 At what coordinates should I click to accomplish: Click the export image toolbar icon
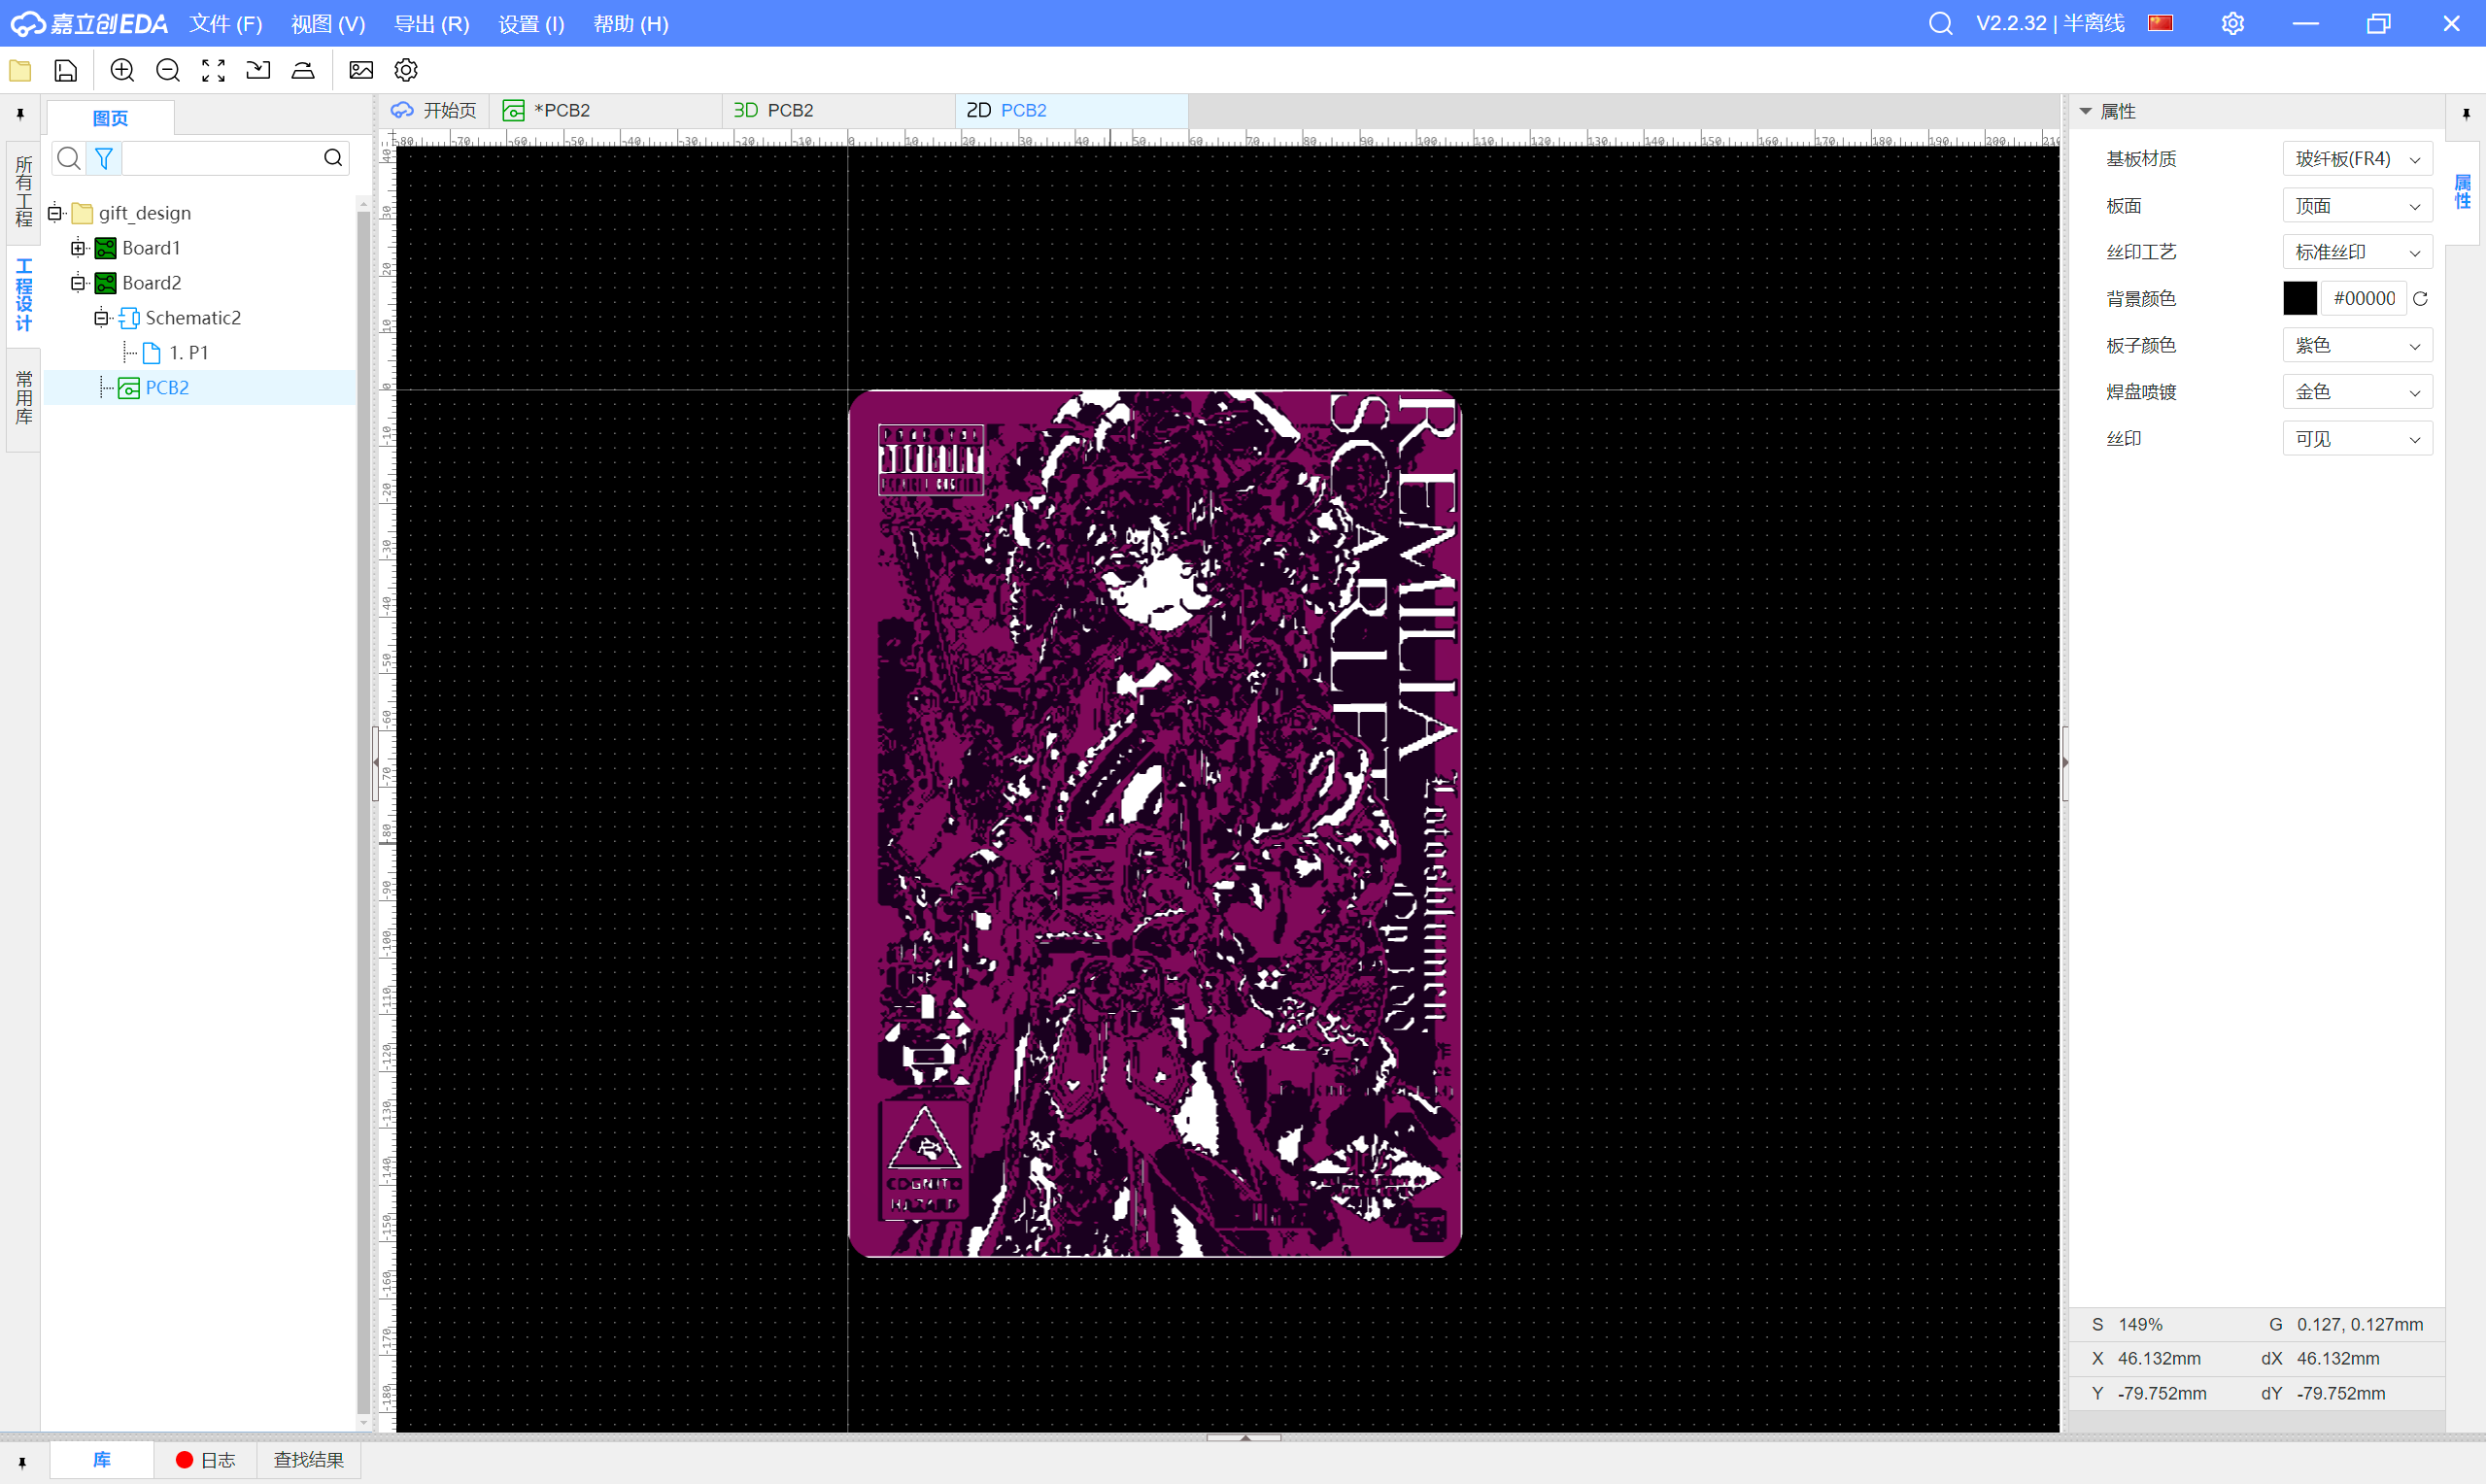tap(361, 70)
